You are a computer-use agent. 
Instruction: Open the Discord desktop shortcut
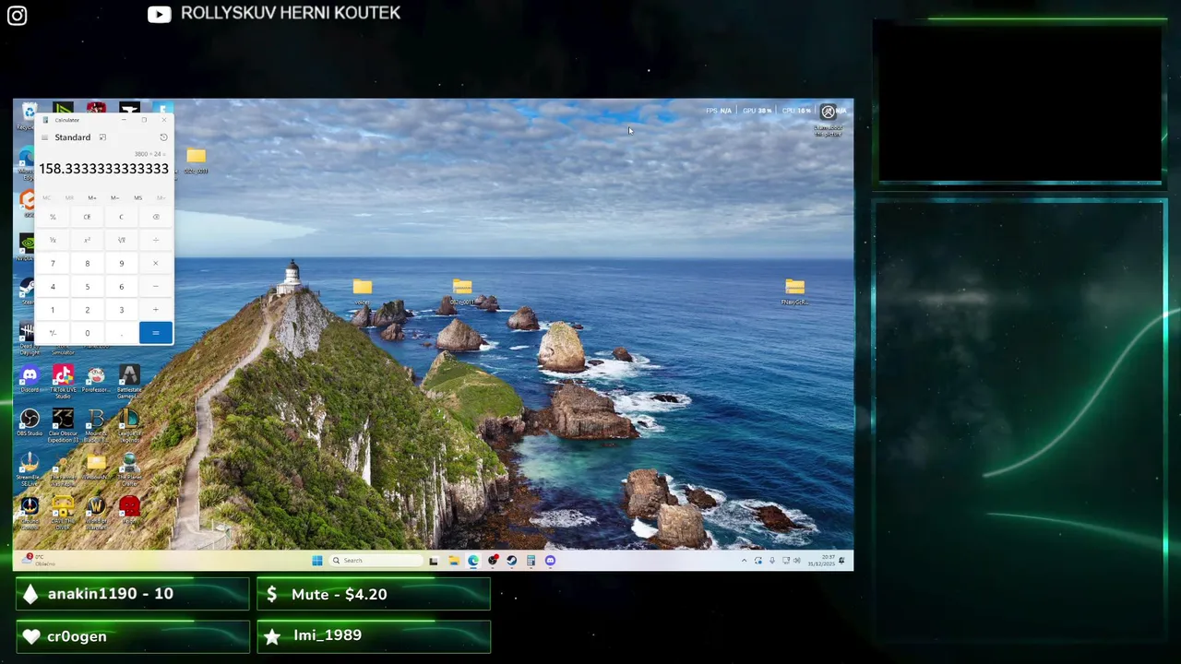pos(30,377)
